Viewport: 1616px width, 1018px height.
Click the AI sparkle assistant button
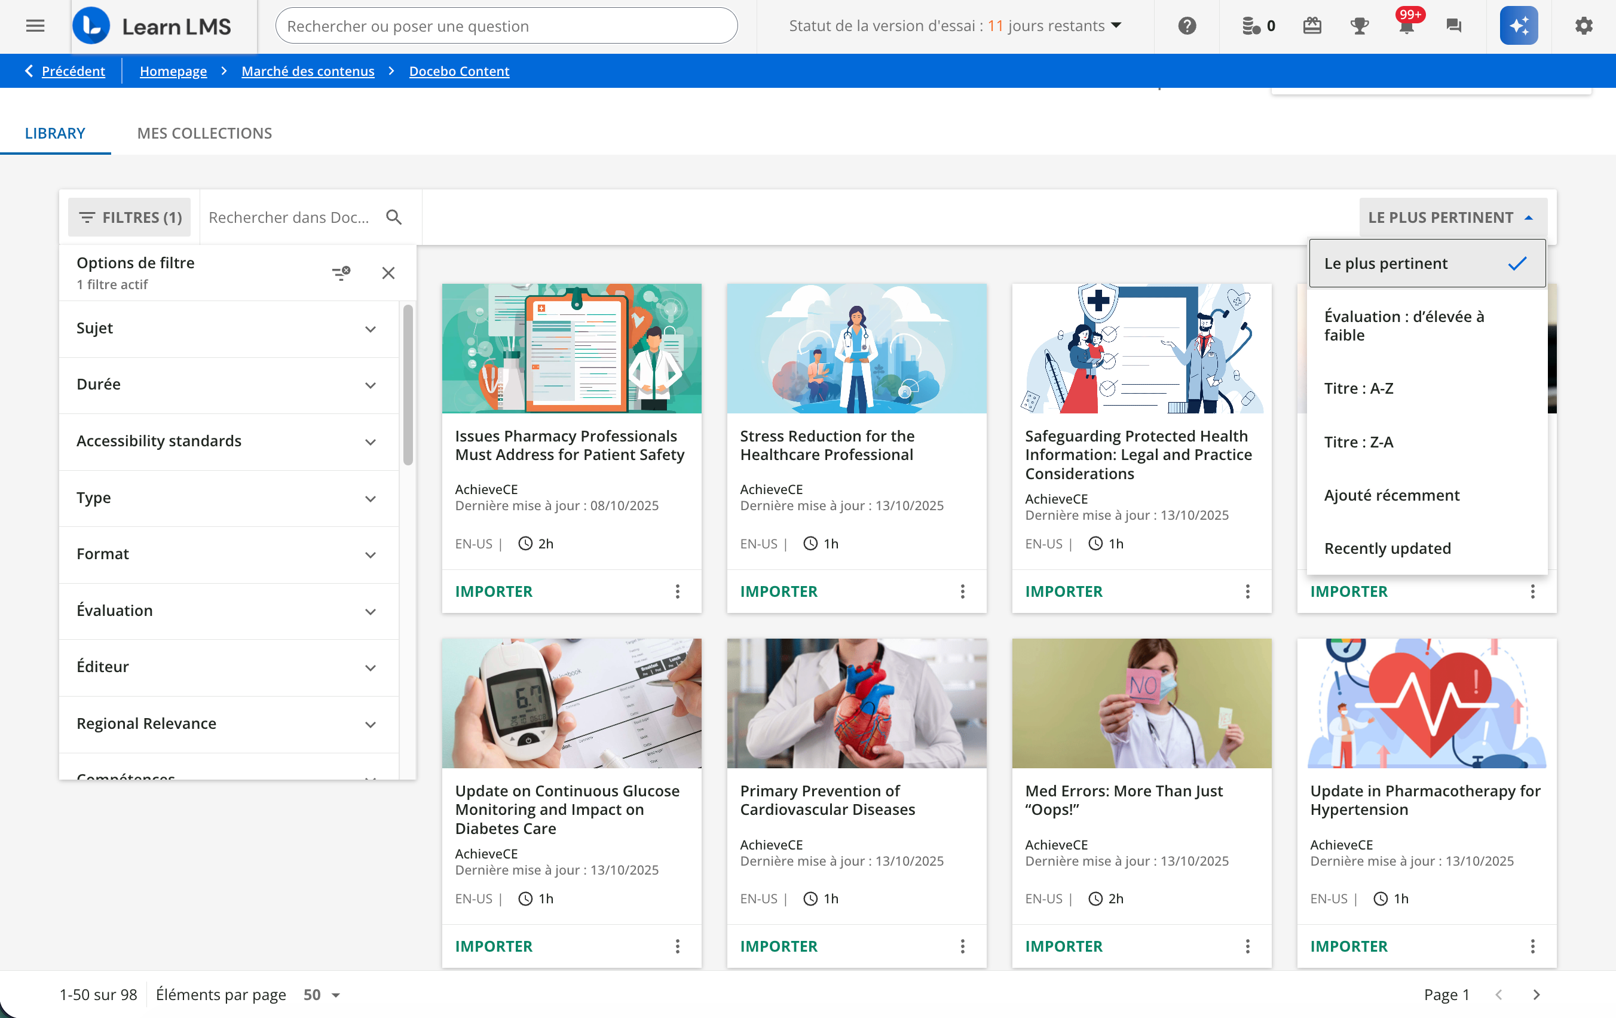click(x=1518, y=26)
